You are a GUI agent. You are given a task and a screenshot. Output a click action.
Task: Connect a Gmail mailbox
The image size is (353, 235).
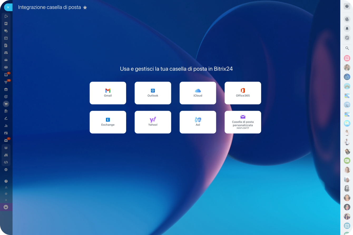pyautogui.click(x=108, y=93)
